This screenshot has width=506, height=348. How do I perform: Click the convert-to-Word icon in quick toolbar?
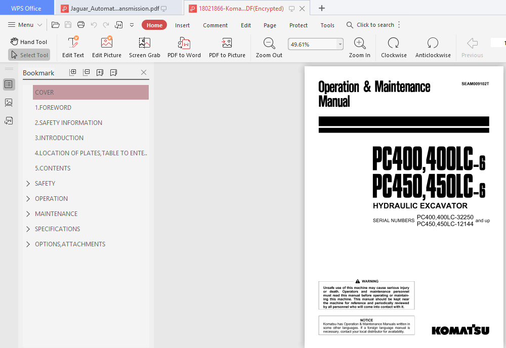click(x=119, y=25)
